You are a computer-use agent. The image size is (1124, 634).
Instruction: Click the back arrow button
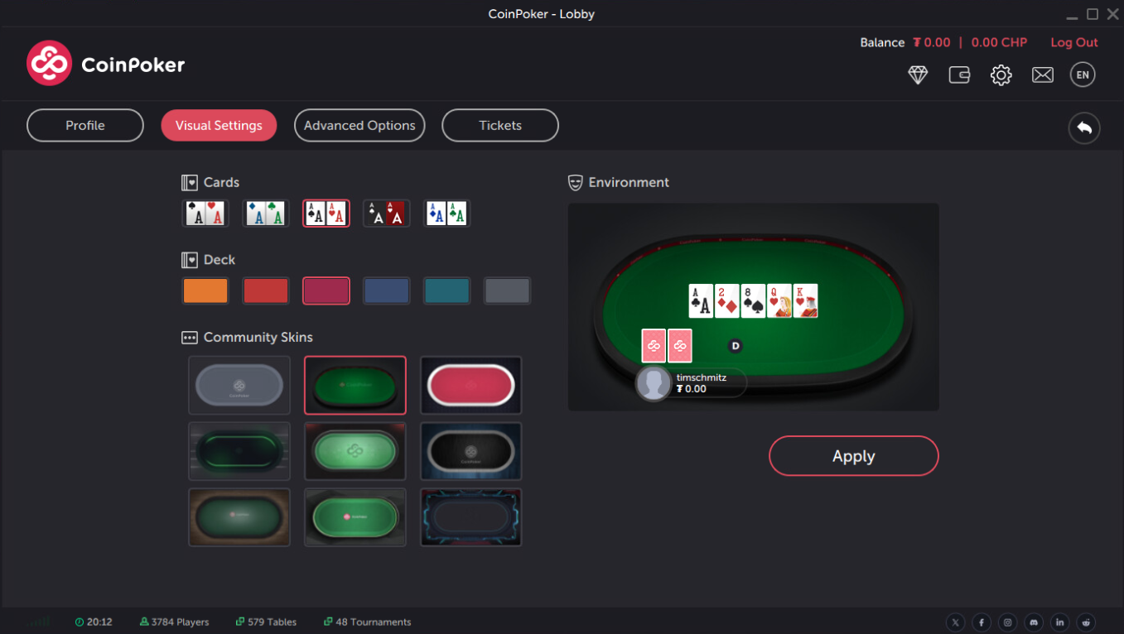click(x=1084, y=128)
